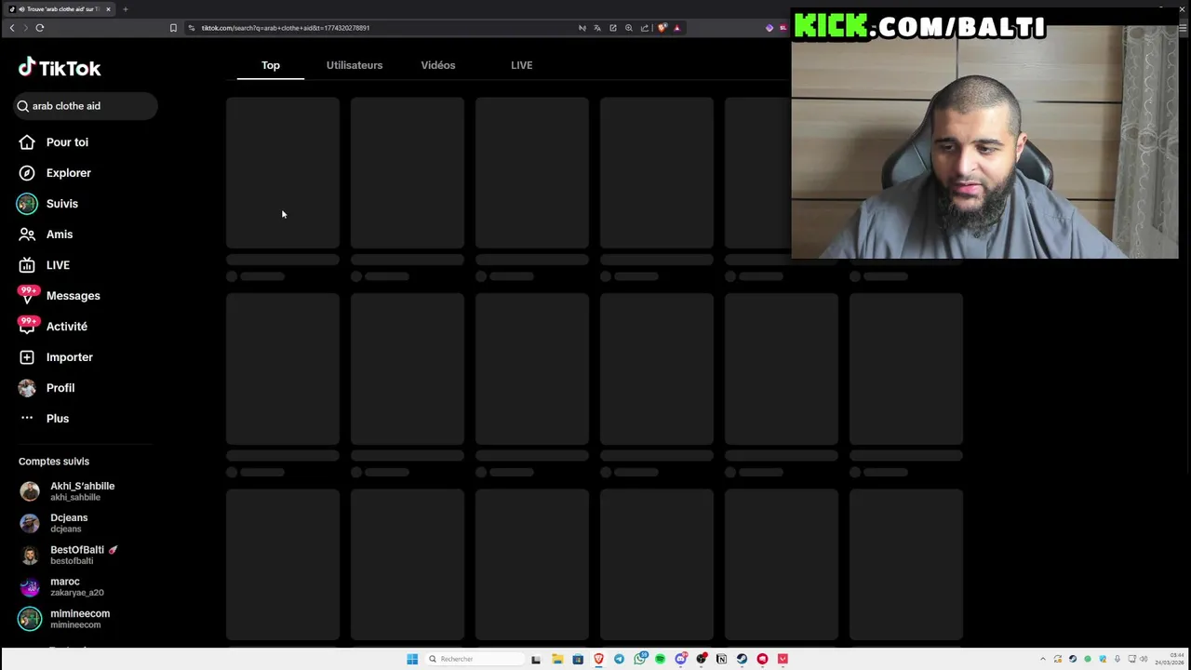Open followed account Akhi_S'ahbille
Viewport: 1191px width, 670px height.
pyautogui.click(x=69, y=491)
